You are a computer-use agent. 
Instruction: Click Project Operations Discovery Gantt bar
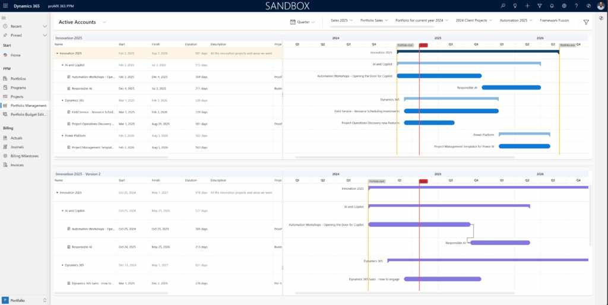click(429, 123)
